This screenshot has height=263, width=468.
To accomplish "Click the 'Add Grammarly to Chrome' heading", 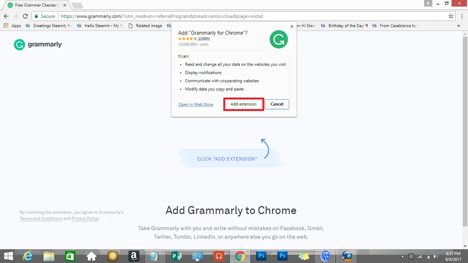I will [x=231, y=210].
